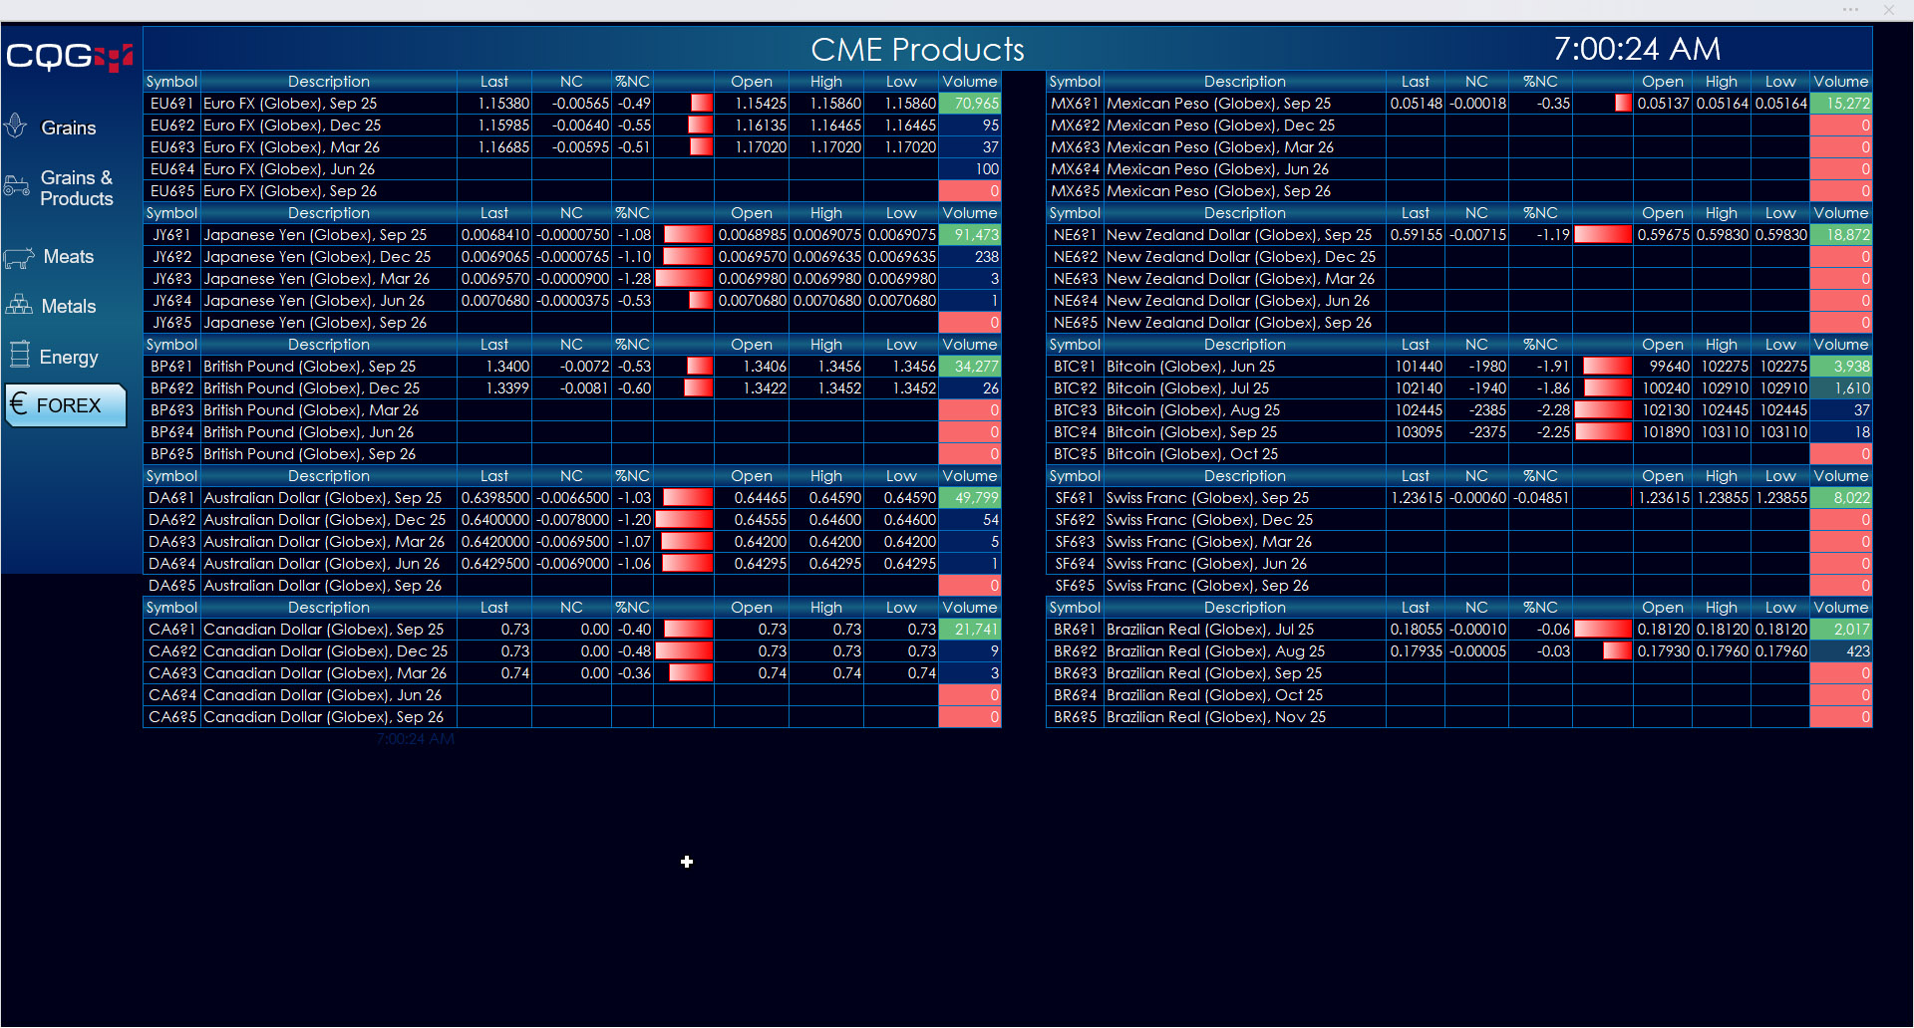Click the Grains & Products tractor icon
This screenshot has height=1028, width=1914.
17,186
